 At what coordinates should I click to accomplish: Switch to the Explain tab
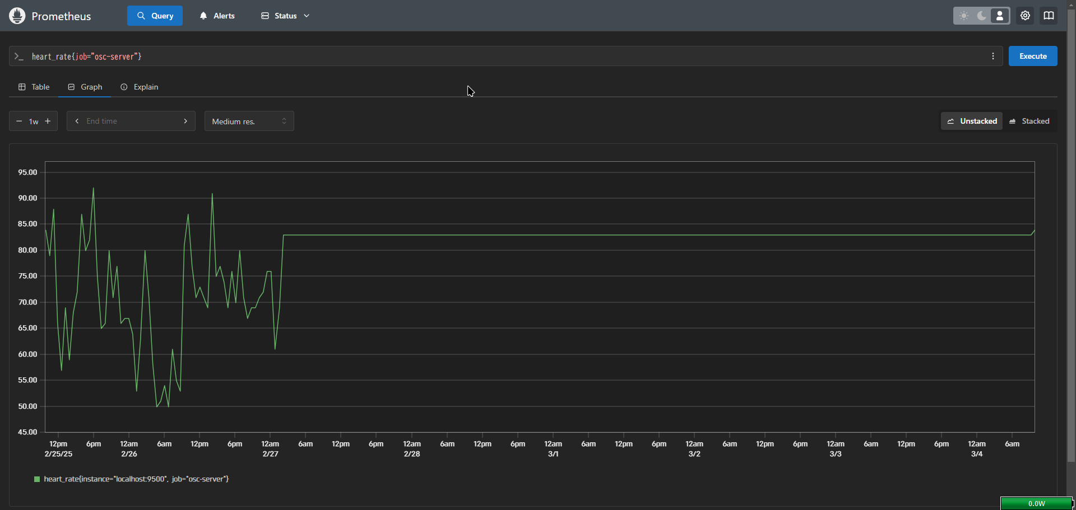pyautogui.click(x=140, y=87)
